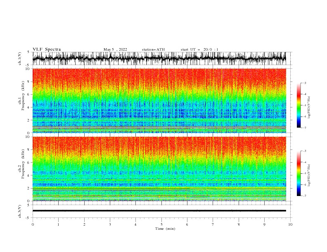Click time axis tick label "7"
Viewport: 327px width, 252px height.
pos(213,224)
